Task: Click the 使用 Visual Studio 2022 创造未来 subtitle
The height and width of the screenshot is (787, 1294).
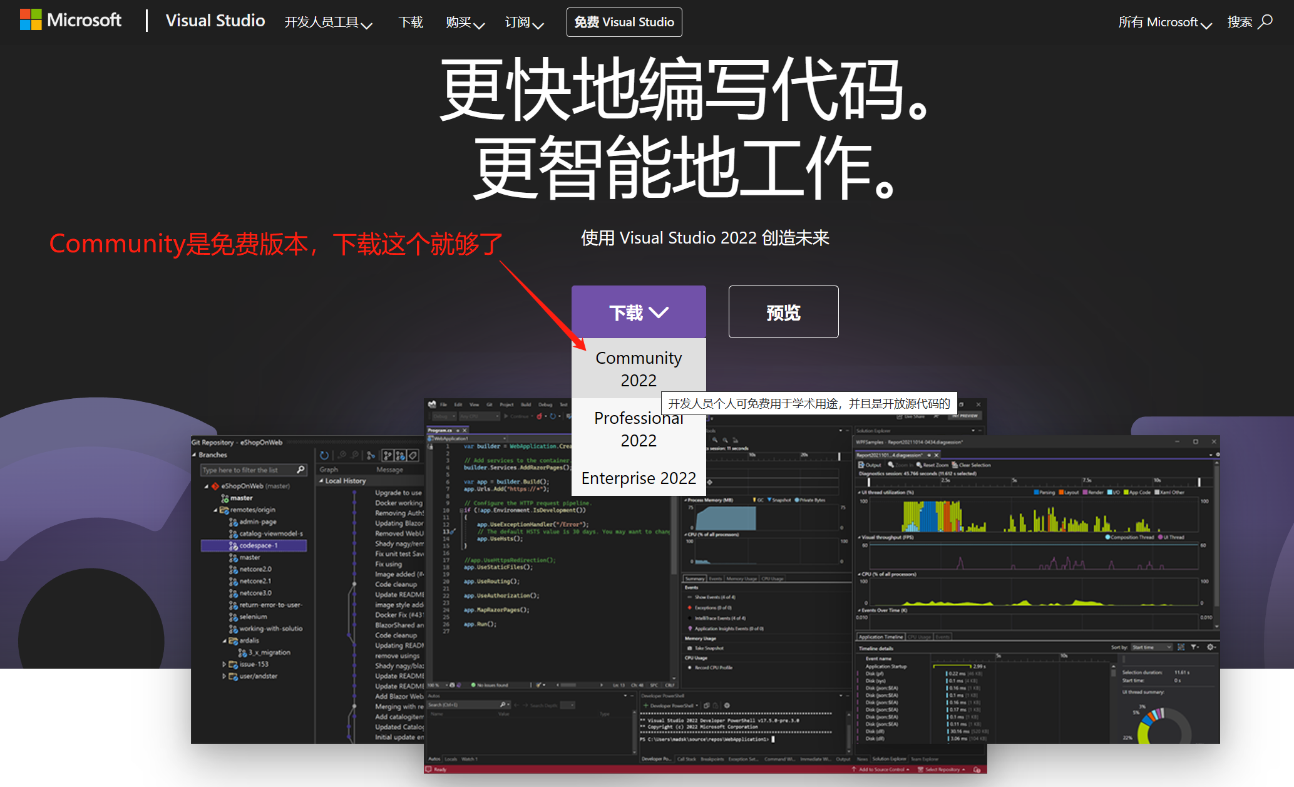Action: 705,238
